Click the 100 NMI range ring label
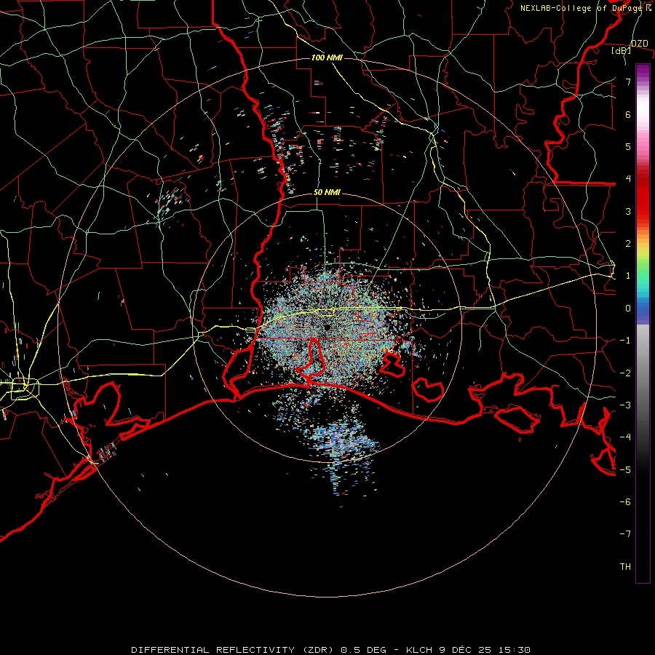Image resolution: width=655 pixels, height=655 pixels. (x=327, y=57)
